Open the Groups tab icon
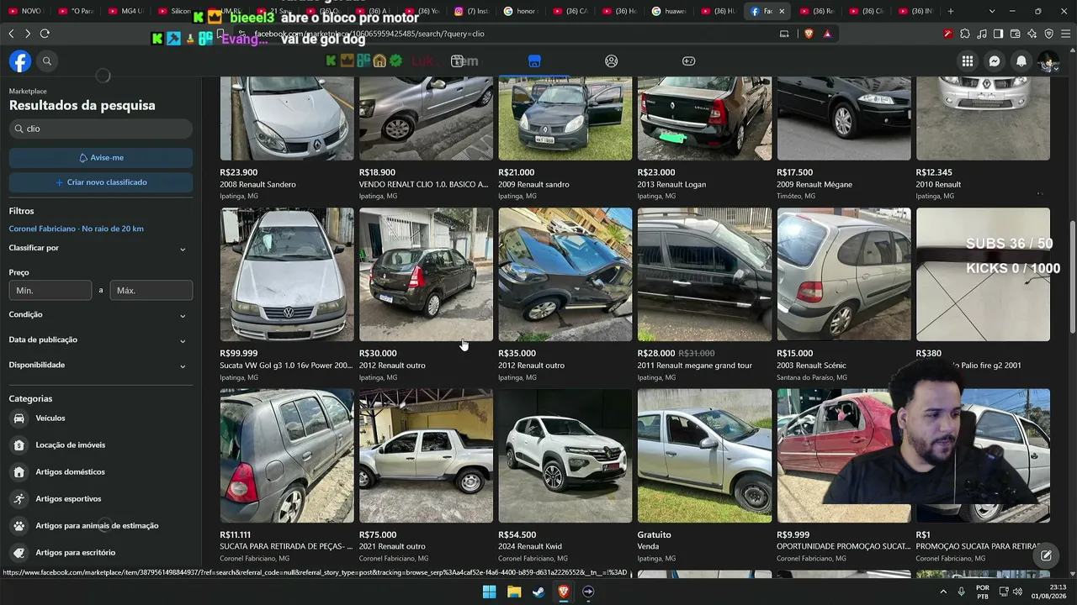Image resolution: width=1077 pixels, height=605 pixels. pyautogui.click(x=612, y=61)
